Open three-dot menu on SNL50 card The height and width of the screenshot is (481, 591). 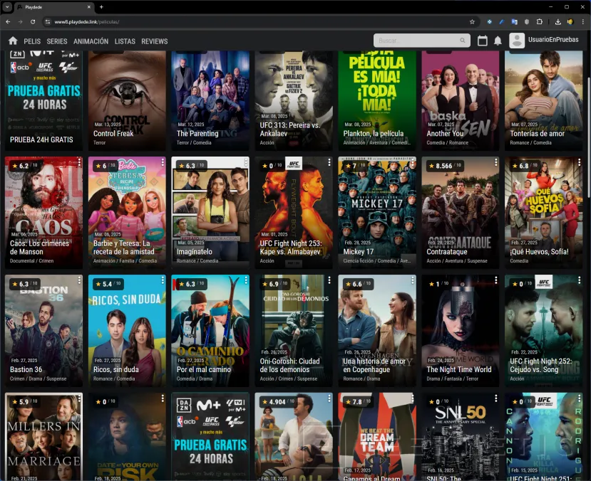point(496,398)
